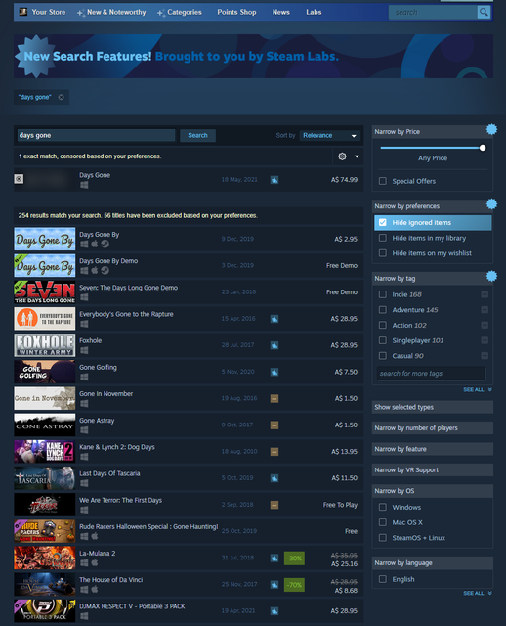Click the Steam icon under Days Gone By Demo
Viewport: 506px width, 626px height.
(105, 270)
